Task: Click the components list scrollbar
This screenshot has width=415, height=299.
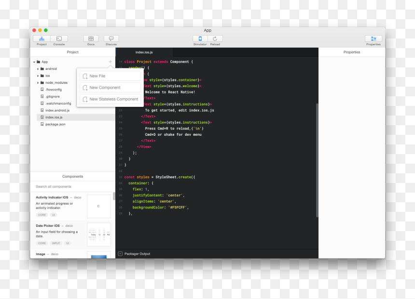Action: click(x=114, y=196)
